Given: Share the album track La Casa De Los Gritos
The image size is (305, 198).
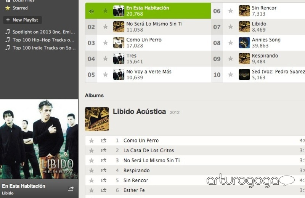Looking at the screenshot, I should click(x=104, y=150).
